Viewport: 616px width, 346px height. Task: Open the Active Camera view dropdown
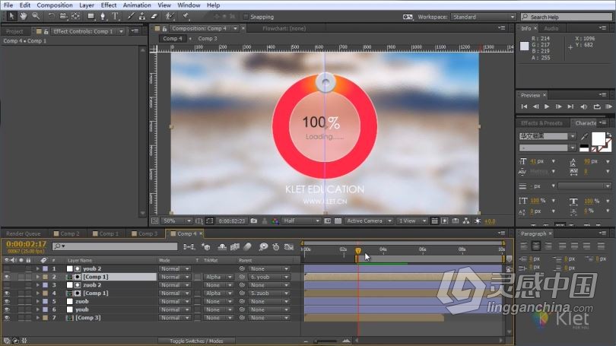tap(369, 221)
